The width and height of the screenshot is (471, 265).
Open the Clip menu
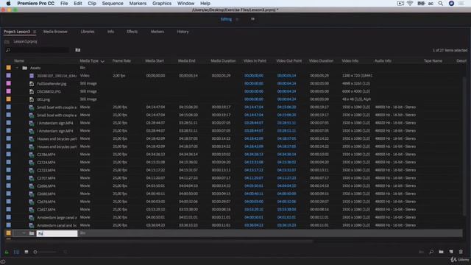92,3
